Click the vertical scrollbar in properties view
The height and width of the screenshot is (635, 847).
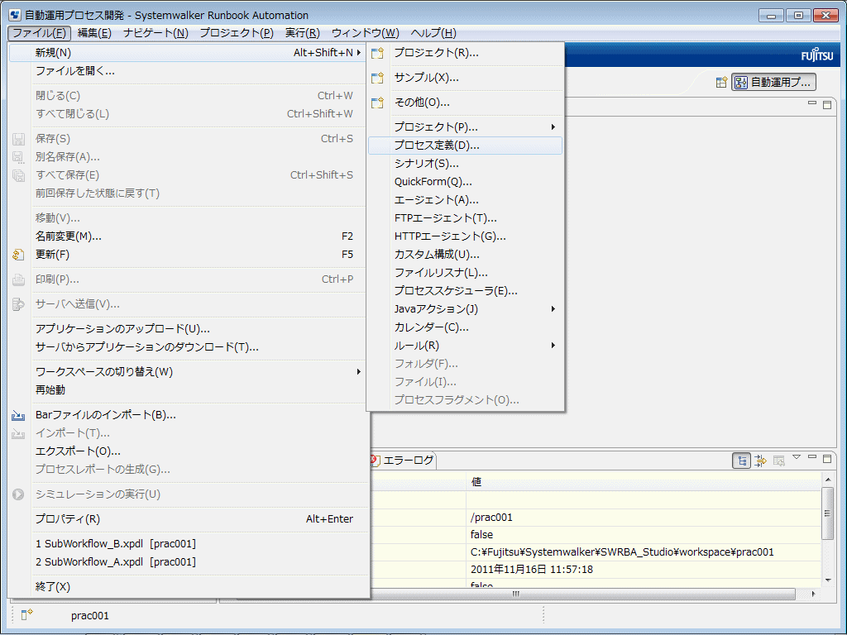827,513
